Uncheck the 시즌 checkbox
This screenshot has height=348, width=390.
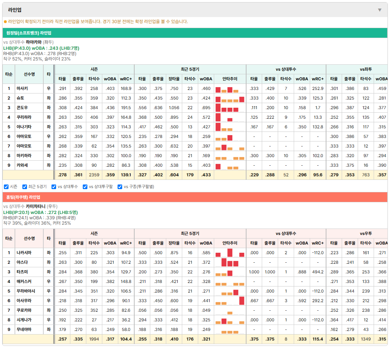click(x=6, y=187)
